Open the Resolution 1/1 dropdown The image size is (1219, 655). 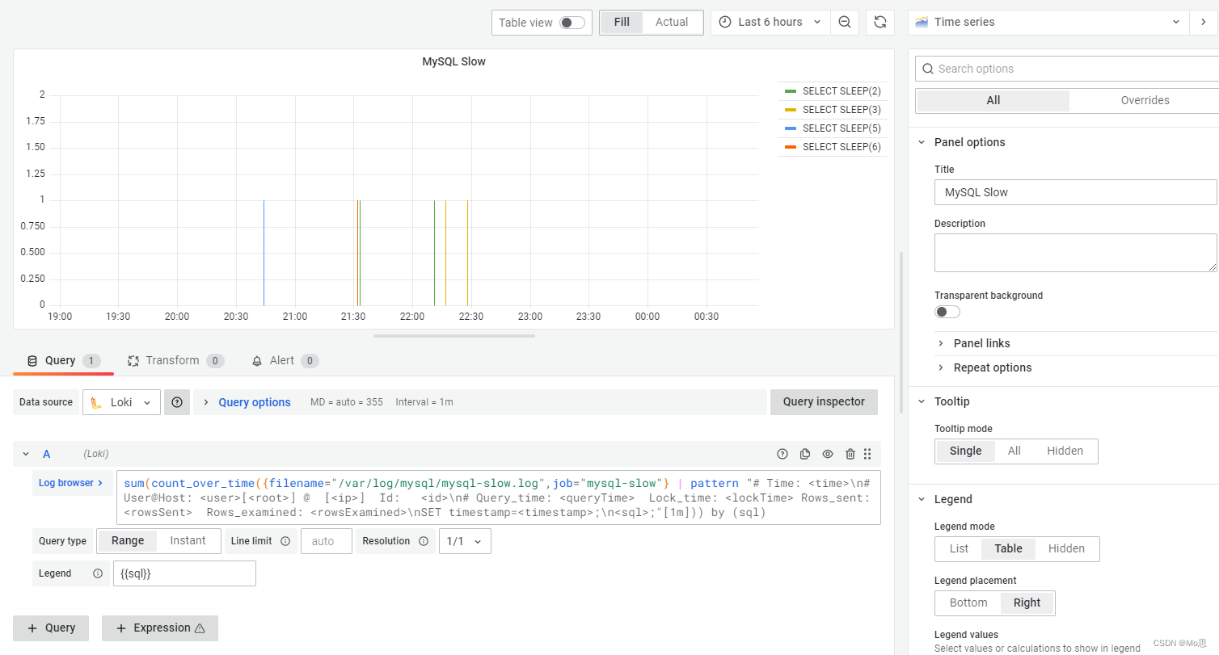click(465, 541)
